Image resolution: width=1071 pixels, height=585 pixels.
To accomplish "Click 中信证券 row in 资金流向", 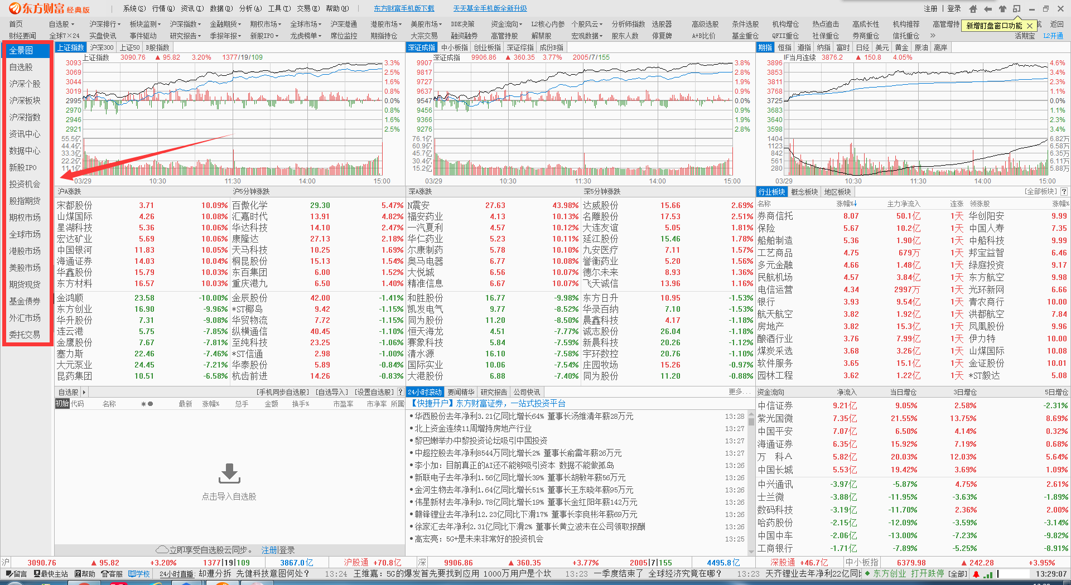I will (x=912, y=406).
